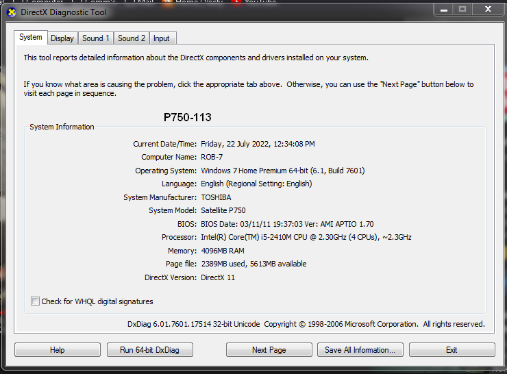Go to Next Page
This screenshot has width=507, height=374.
[269, 350]
